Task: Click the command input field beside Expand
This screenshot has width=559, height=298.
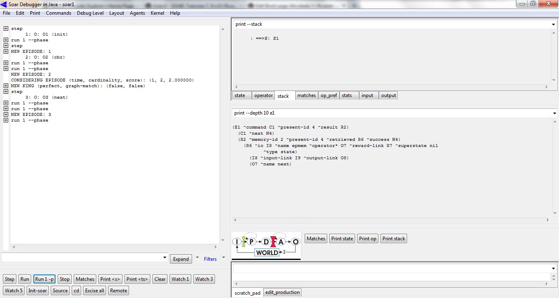Action: pyautogui.click(x=82, y=257)
